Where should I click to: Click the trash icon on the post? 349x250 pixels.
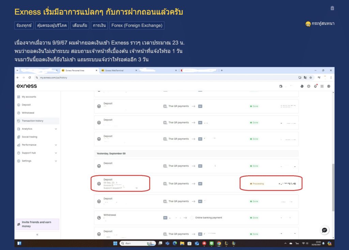pyautogui.click(x=332, y=8)
